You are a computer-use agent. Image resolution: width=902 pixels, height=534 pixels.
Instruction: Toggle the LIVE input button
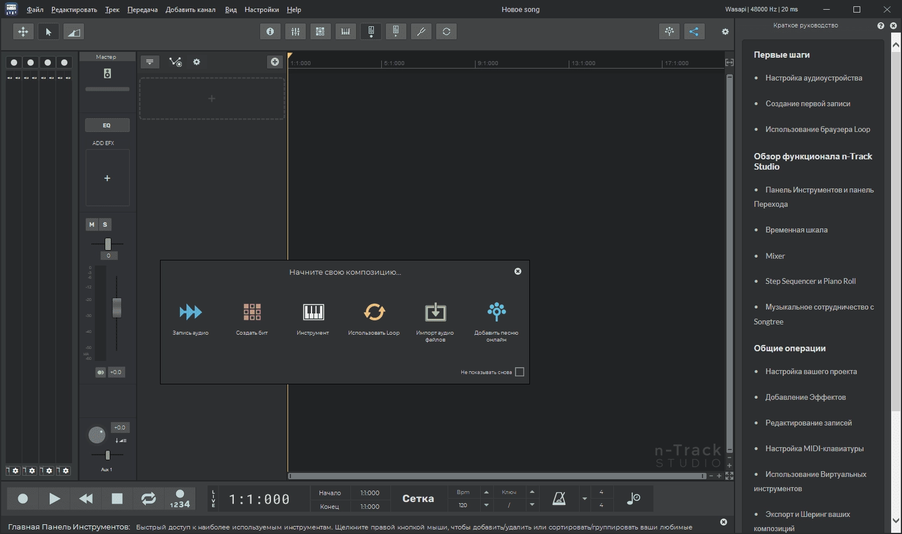[x=214, y=499]
